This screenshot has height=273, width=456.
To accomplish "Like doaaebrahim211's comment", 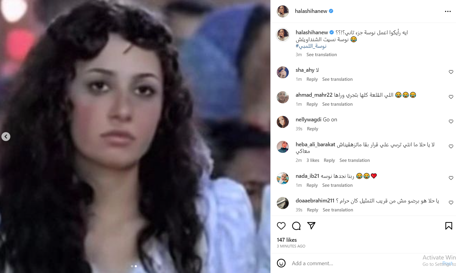I will (451, 203).
